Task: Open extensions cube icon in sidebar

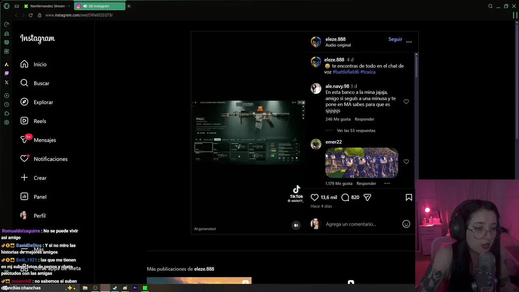Action: tap(6, 114)
